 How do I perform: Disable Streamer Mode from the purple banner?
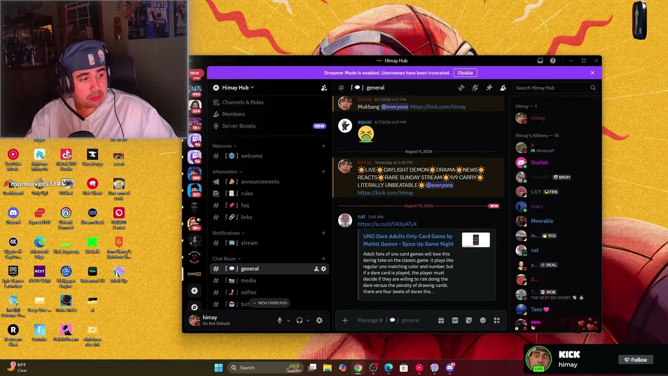[x=465, y=73]
